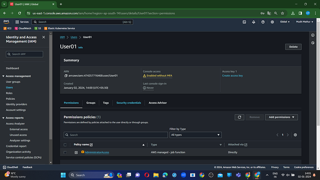Click the Delete user button
320x180 pixels.
pos(293,47)
